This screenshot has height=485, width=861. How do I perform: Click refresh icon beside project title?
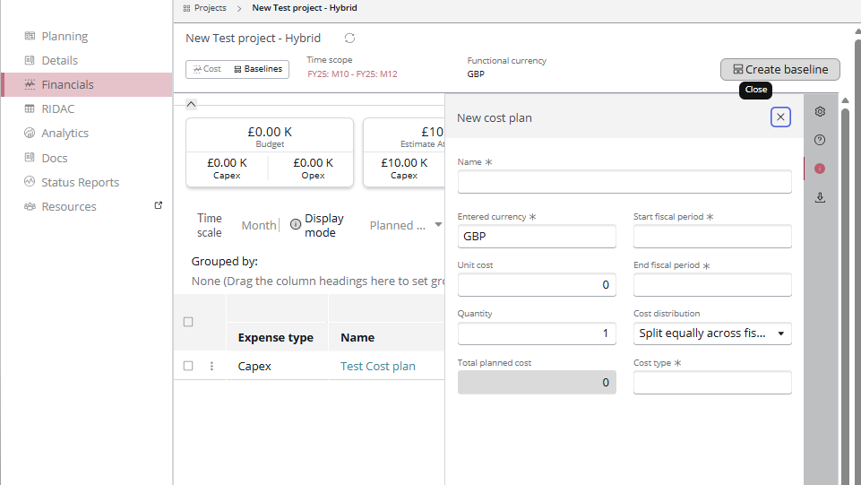click(x=349, y=39)
